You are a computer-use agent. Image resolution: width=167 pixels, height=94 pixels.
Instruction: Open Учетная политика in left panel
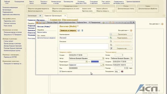click(x=10, y=23)
